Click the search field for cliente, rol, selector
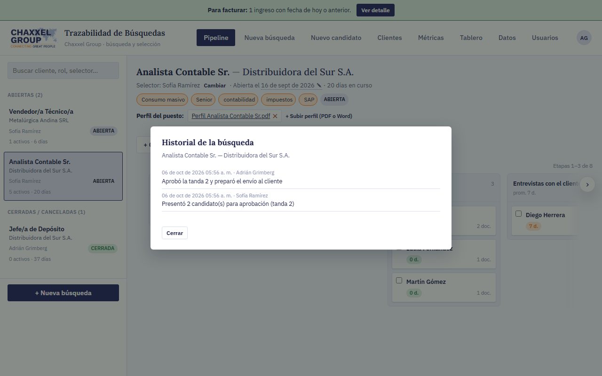602x376 pixels. (x=63, y=70)
